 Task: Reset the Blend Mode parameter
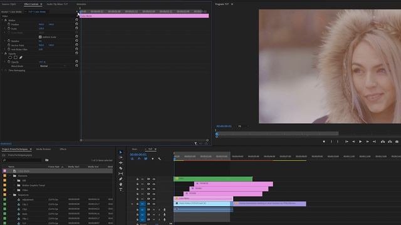(x=76, y=66)
